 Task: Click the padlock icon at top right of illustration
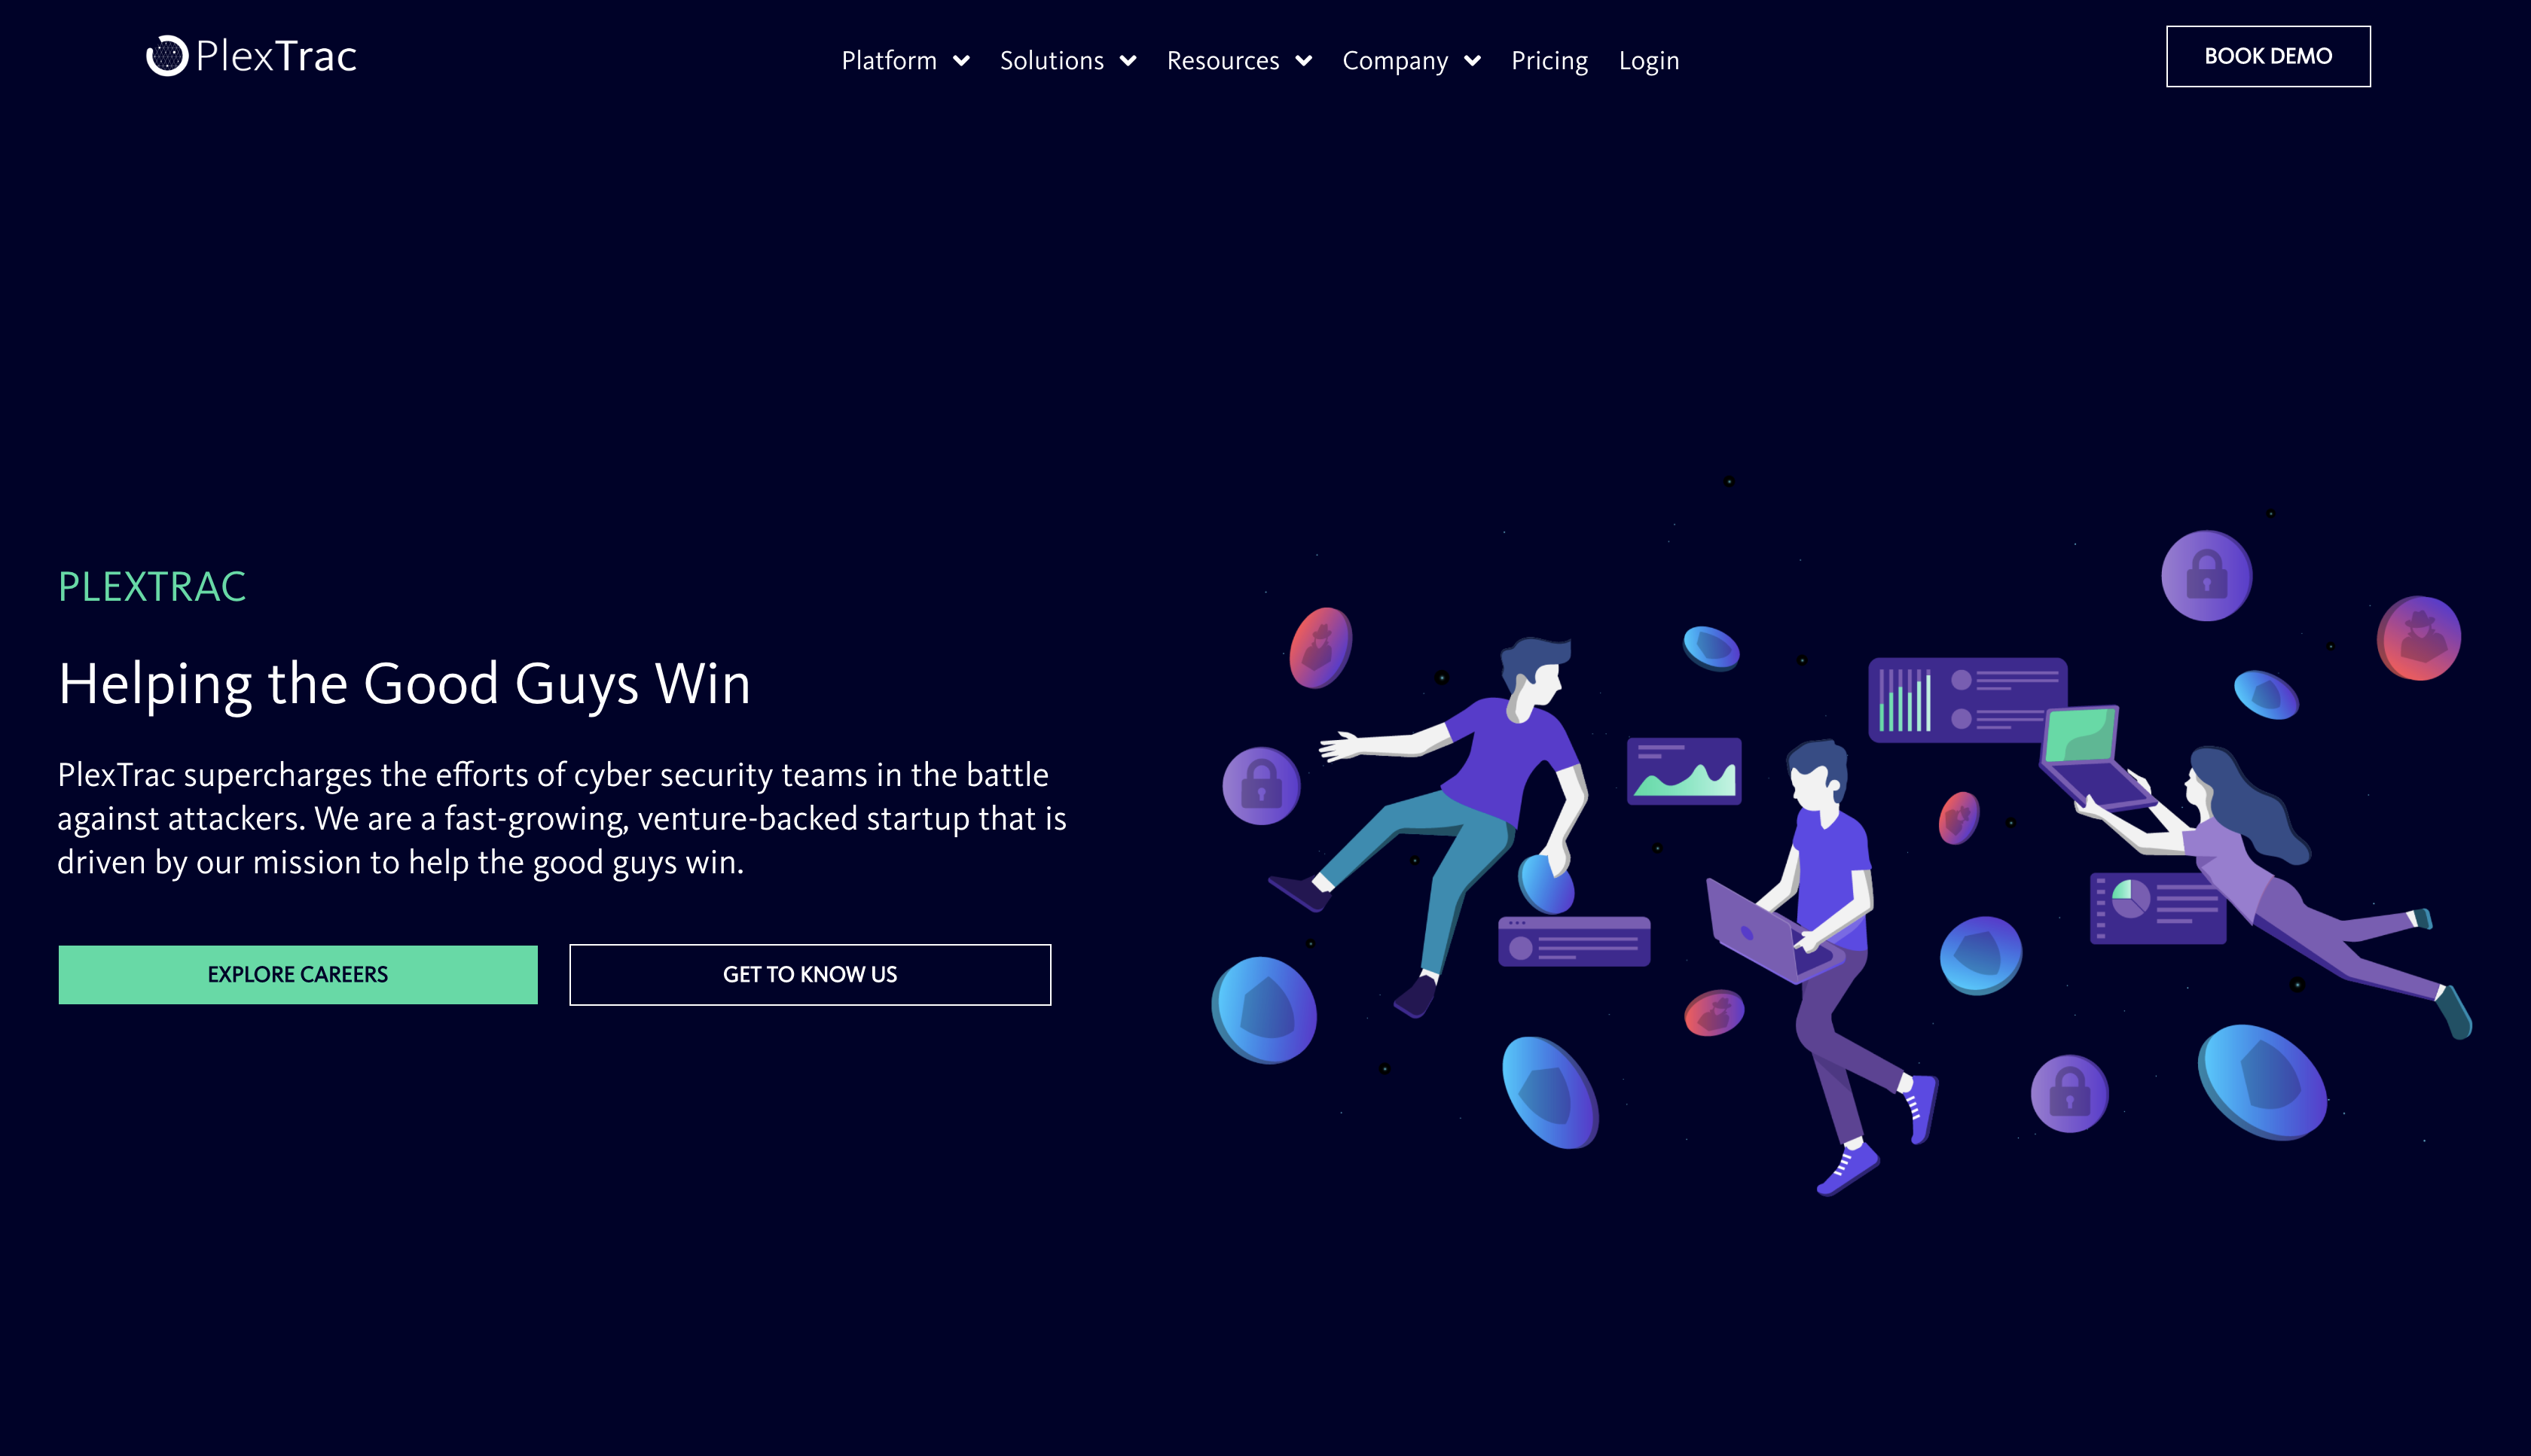(x=2207, y=577)
